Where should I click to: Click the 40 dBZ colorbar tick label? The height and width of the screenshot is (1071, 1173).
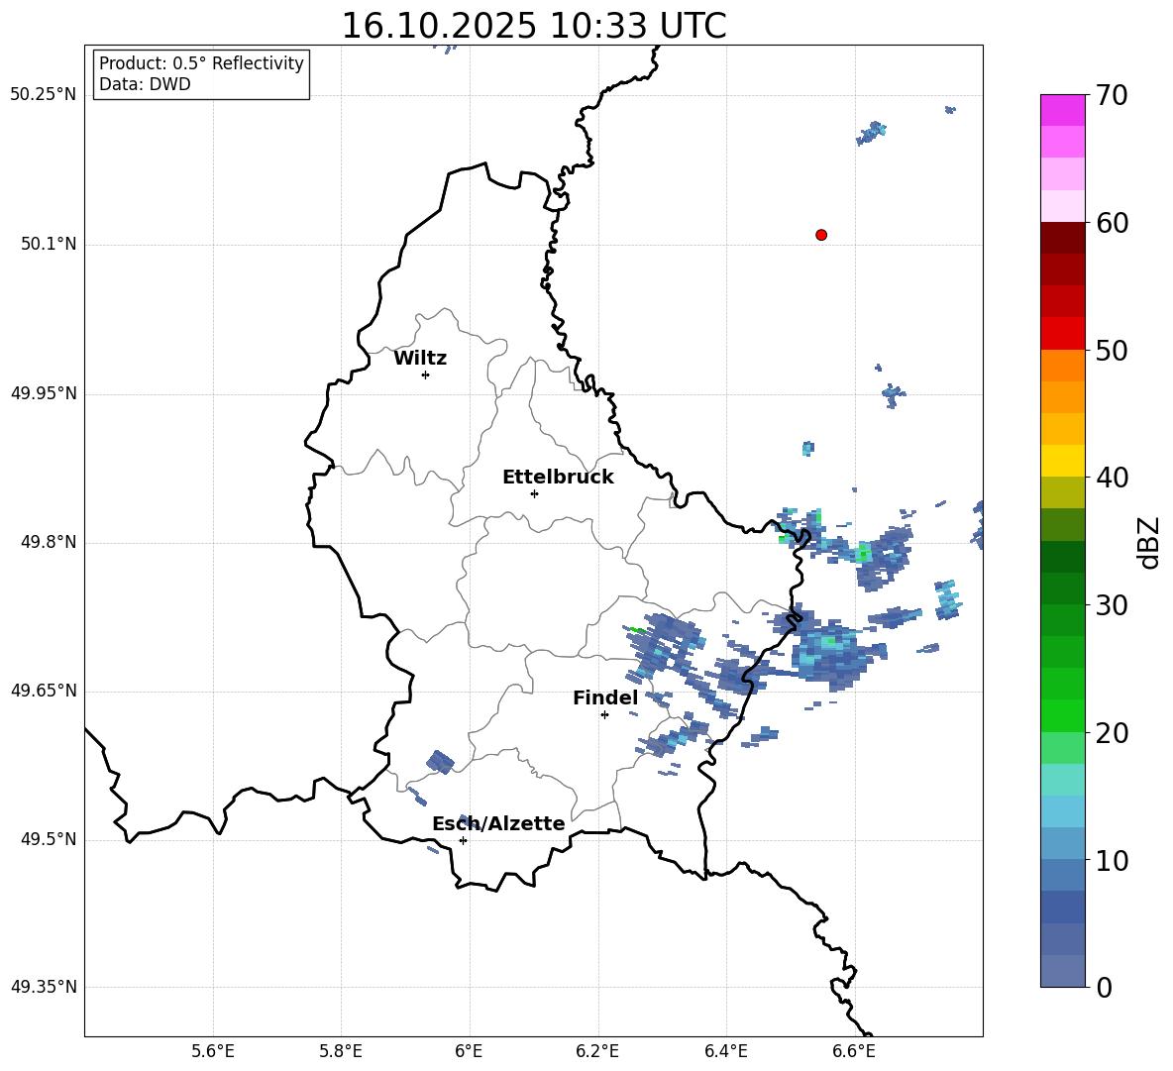tap(1112, 478)
